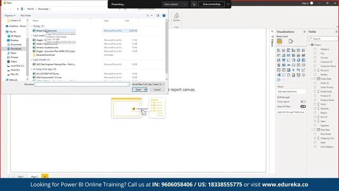Select the line chart visual
339x191 pixels.
point(279,55)
